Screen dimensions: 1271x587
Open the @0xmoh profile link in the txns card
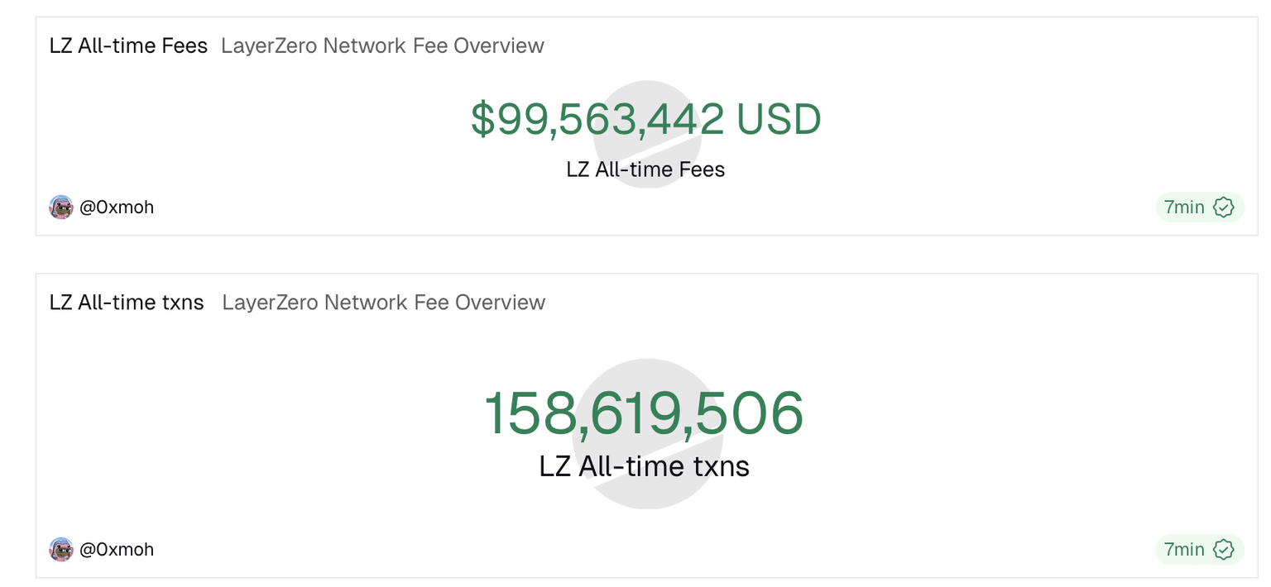point(117,549)
